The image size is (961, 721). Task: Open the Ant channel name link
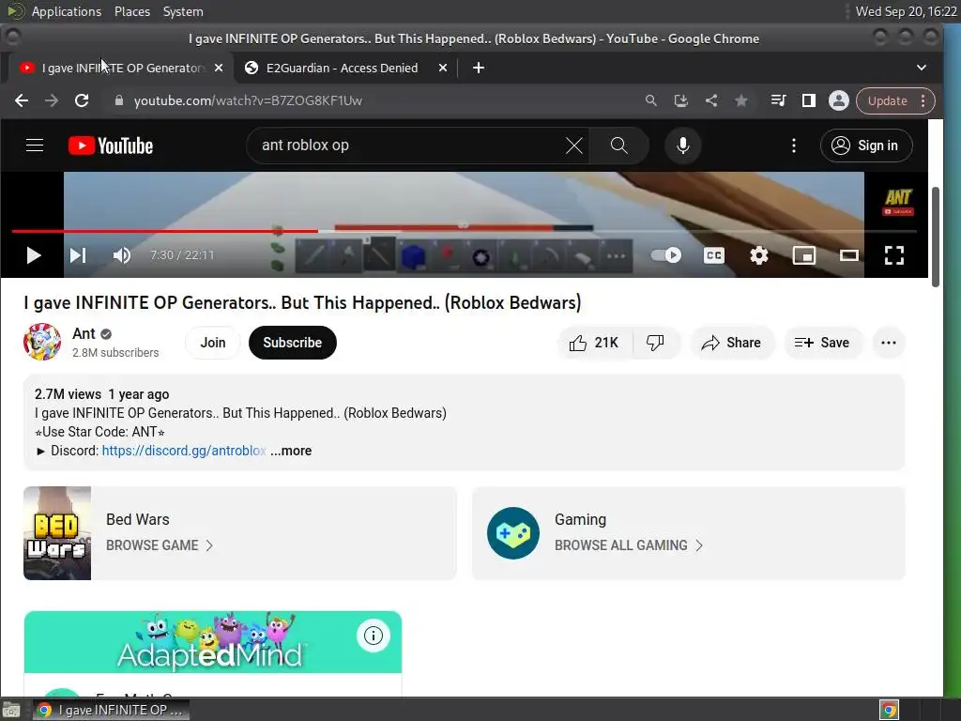click(84, 333)
